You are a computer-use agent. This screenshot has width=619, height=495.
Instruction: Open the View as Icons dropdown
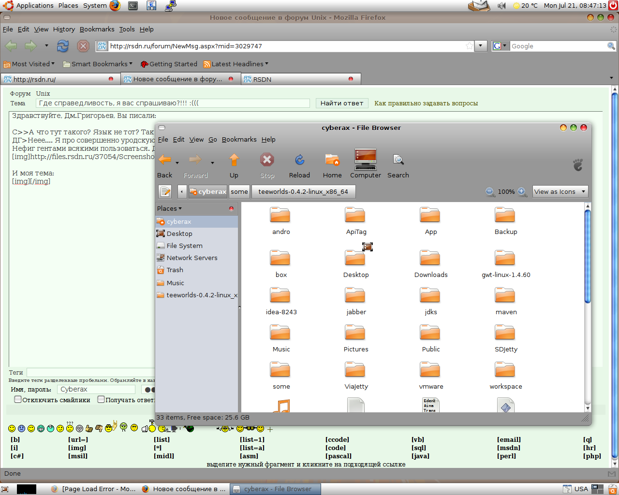(560, 192)
